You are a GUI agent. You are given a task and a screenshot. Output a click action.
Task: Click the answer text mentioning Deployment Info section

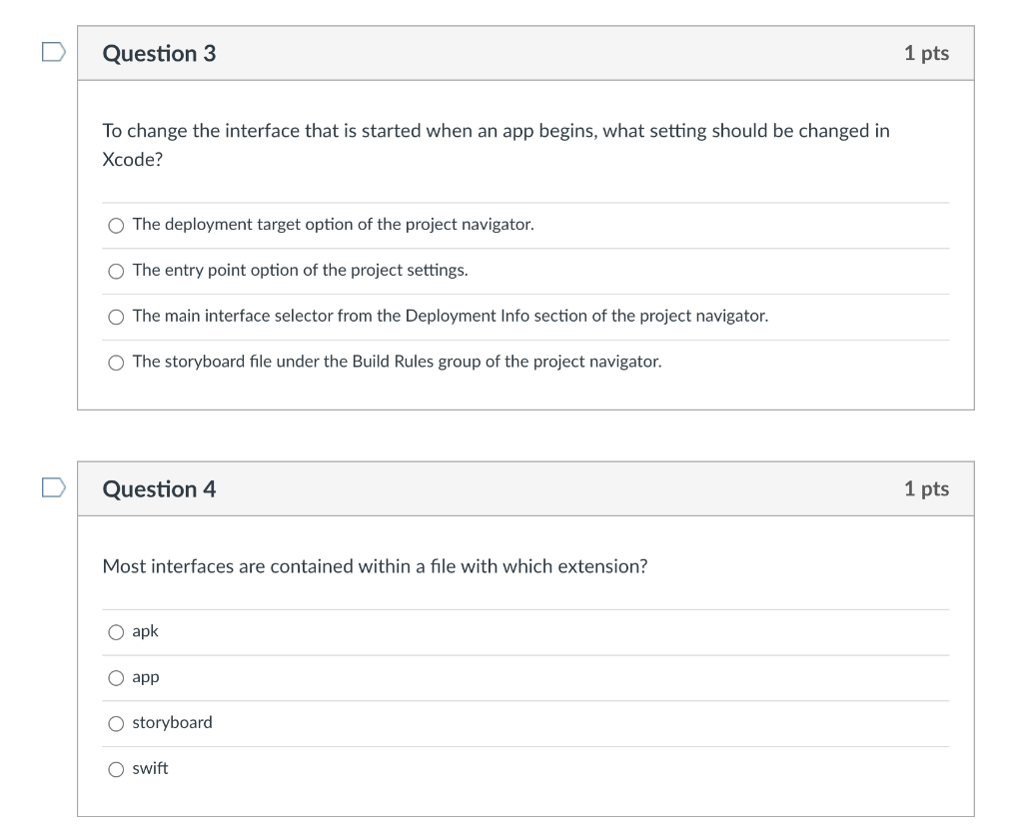pos(450,316)
